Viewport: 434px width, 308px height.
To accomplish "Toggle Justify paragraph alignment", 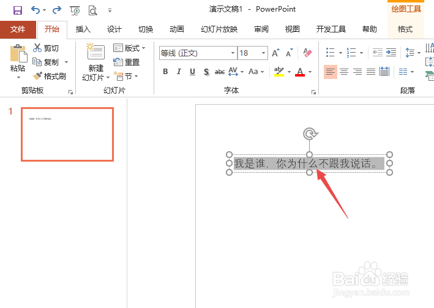I will click(x=371, y=72).
